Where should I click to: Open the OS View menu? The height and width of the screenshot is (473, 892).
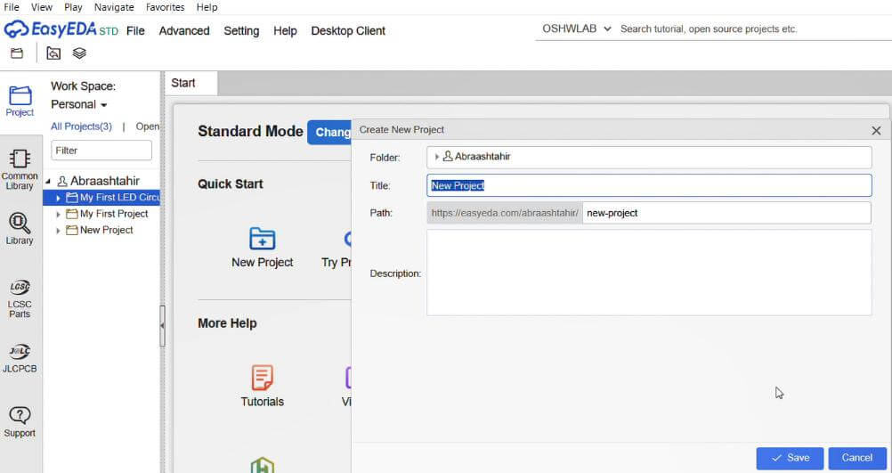(x=42, y=7)
